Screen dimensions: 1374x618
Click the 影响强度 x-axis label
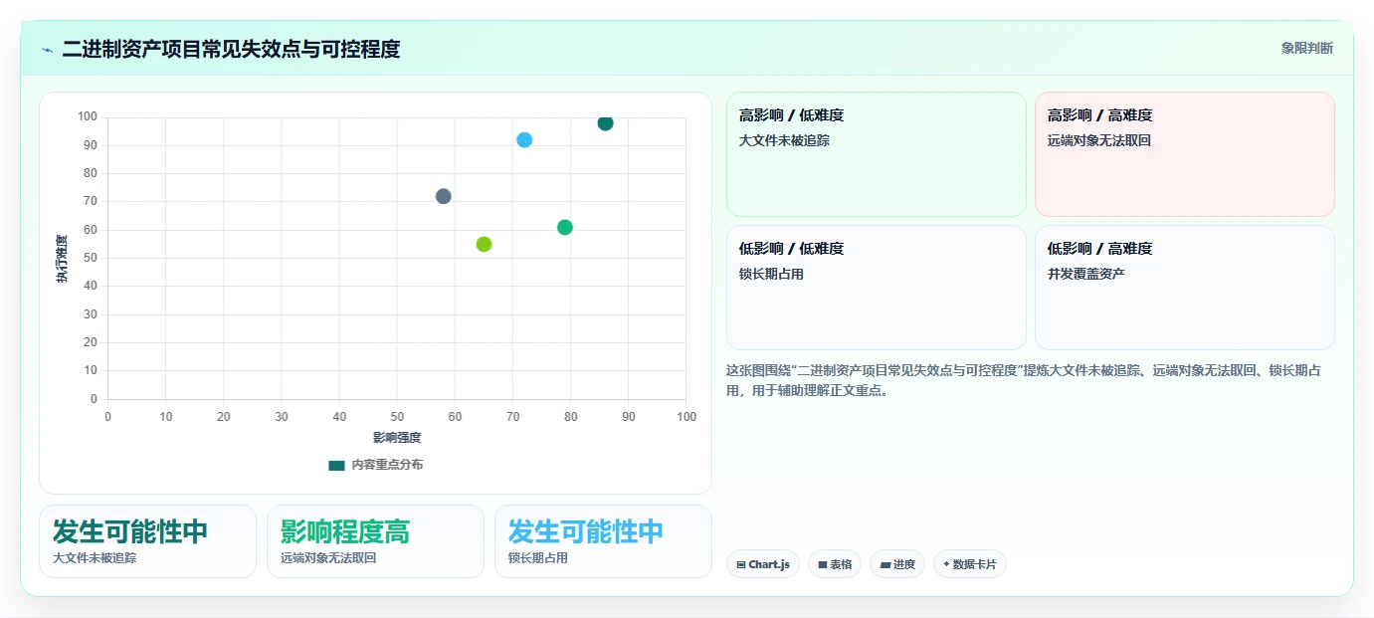click(x=397, y=438)
